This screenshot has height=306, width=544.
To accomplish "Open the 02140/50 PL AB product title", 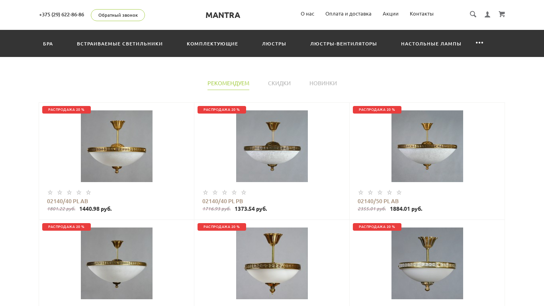I will (x=378, y=201).
